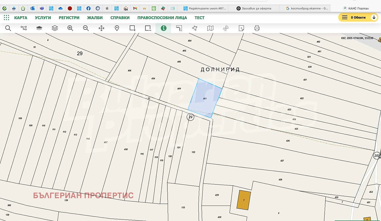This screenshot has width=381, height=221.
Task: Toggle the green info identify tool
Action: [x=164, y=28]
